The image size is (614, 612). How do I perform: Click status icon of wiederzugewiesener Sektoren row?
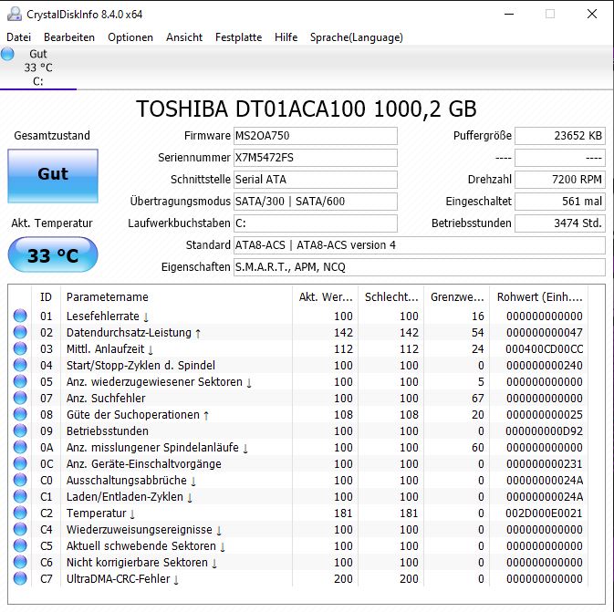click(20, 381)
